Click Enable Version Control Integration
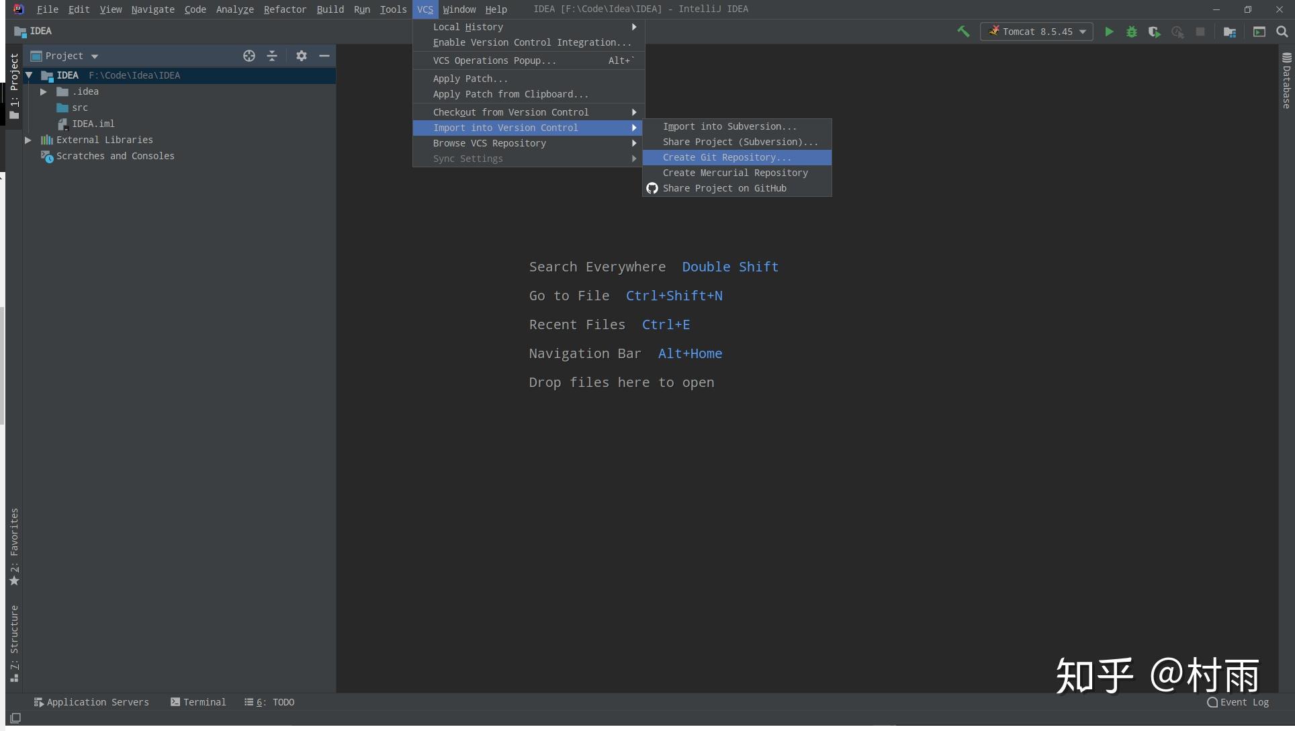The width and height of the screenshot is (1295, 731). pos(532,42)
